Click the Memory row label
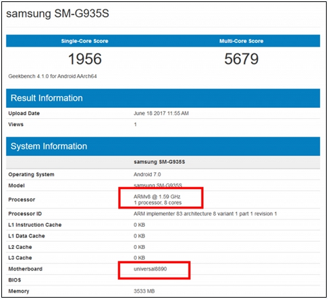This screenshot has height=299, width=328. click(x=19, y=292)
